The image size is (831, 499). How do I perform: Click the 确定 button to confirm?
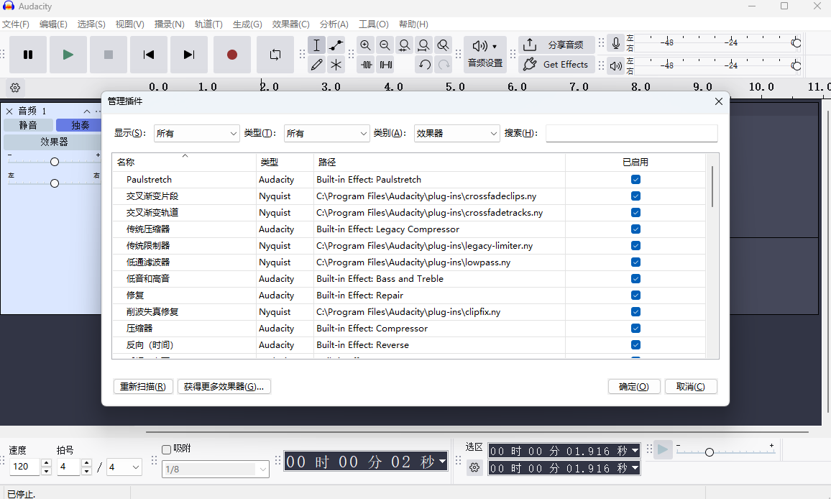633,387
